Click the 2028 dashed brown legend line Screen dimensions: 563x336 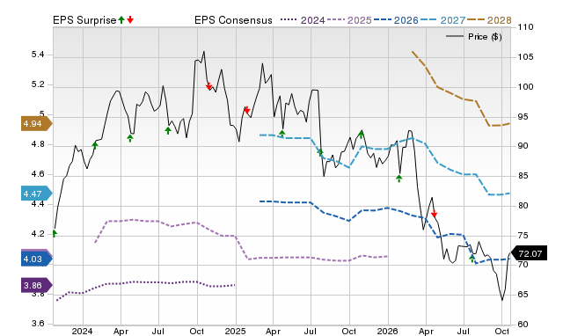476,20
